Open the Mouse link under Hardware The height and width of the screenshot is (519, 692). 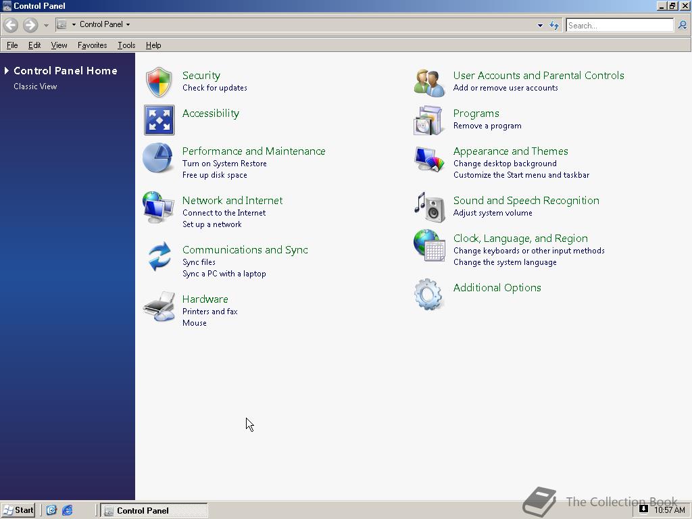tap(195, 323)
